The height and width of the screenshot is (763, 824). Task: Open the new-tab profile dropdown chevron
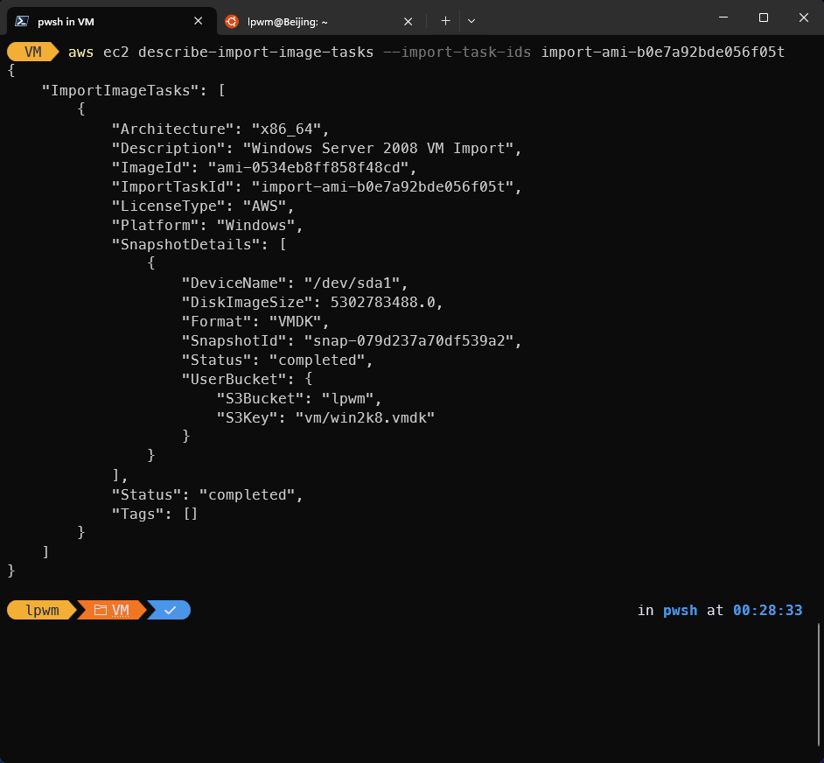tap(471, 21)
